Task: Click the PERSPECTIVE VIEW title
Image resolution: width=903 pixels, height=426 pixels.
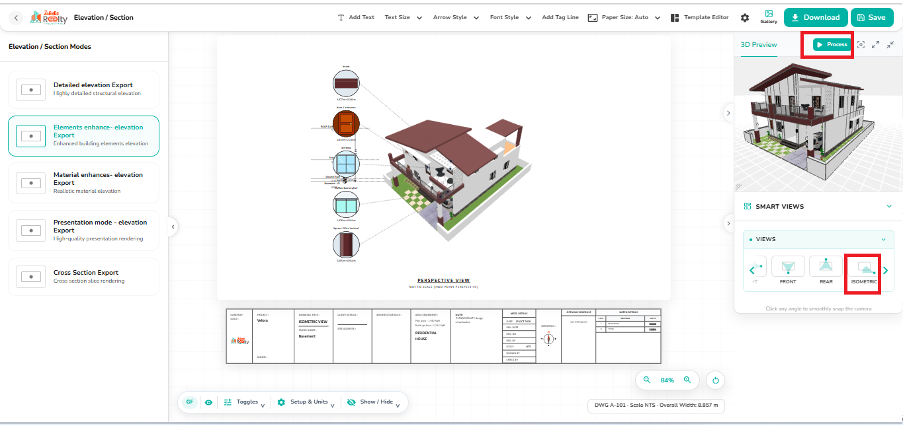Action: (x=443, y=281)
